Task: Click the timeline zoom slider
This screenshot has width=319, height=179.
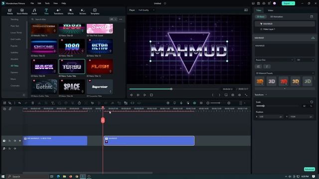Action: click(x=218, y=103)
